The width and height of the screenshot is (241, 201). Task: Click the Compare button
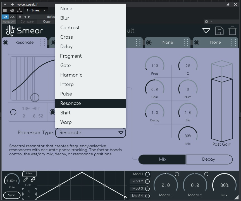[x=27, y=22]
